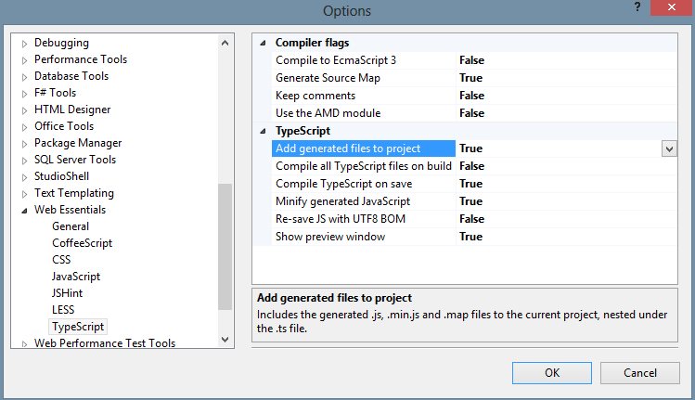
Task: Click the tree scrollbar thumb
Action: [225, 247]
